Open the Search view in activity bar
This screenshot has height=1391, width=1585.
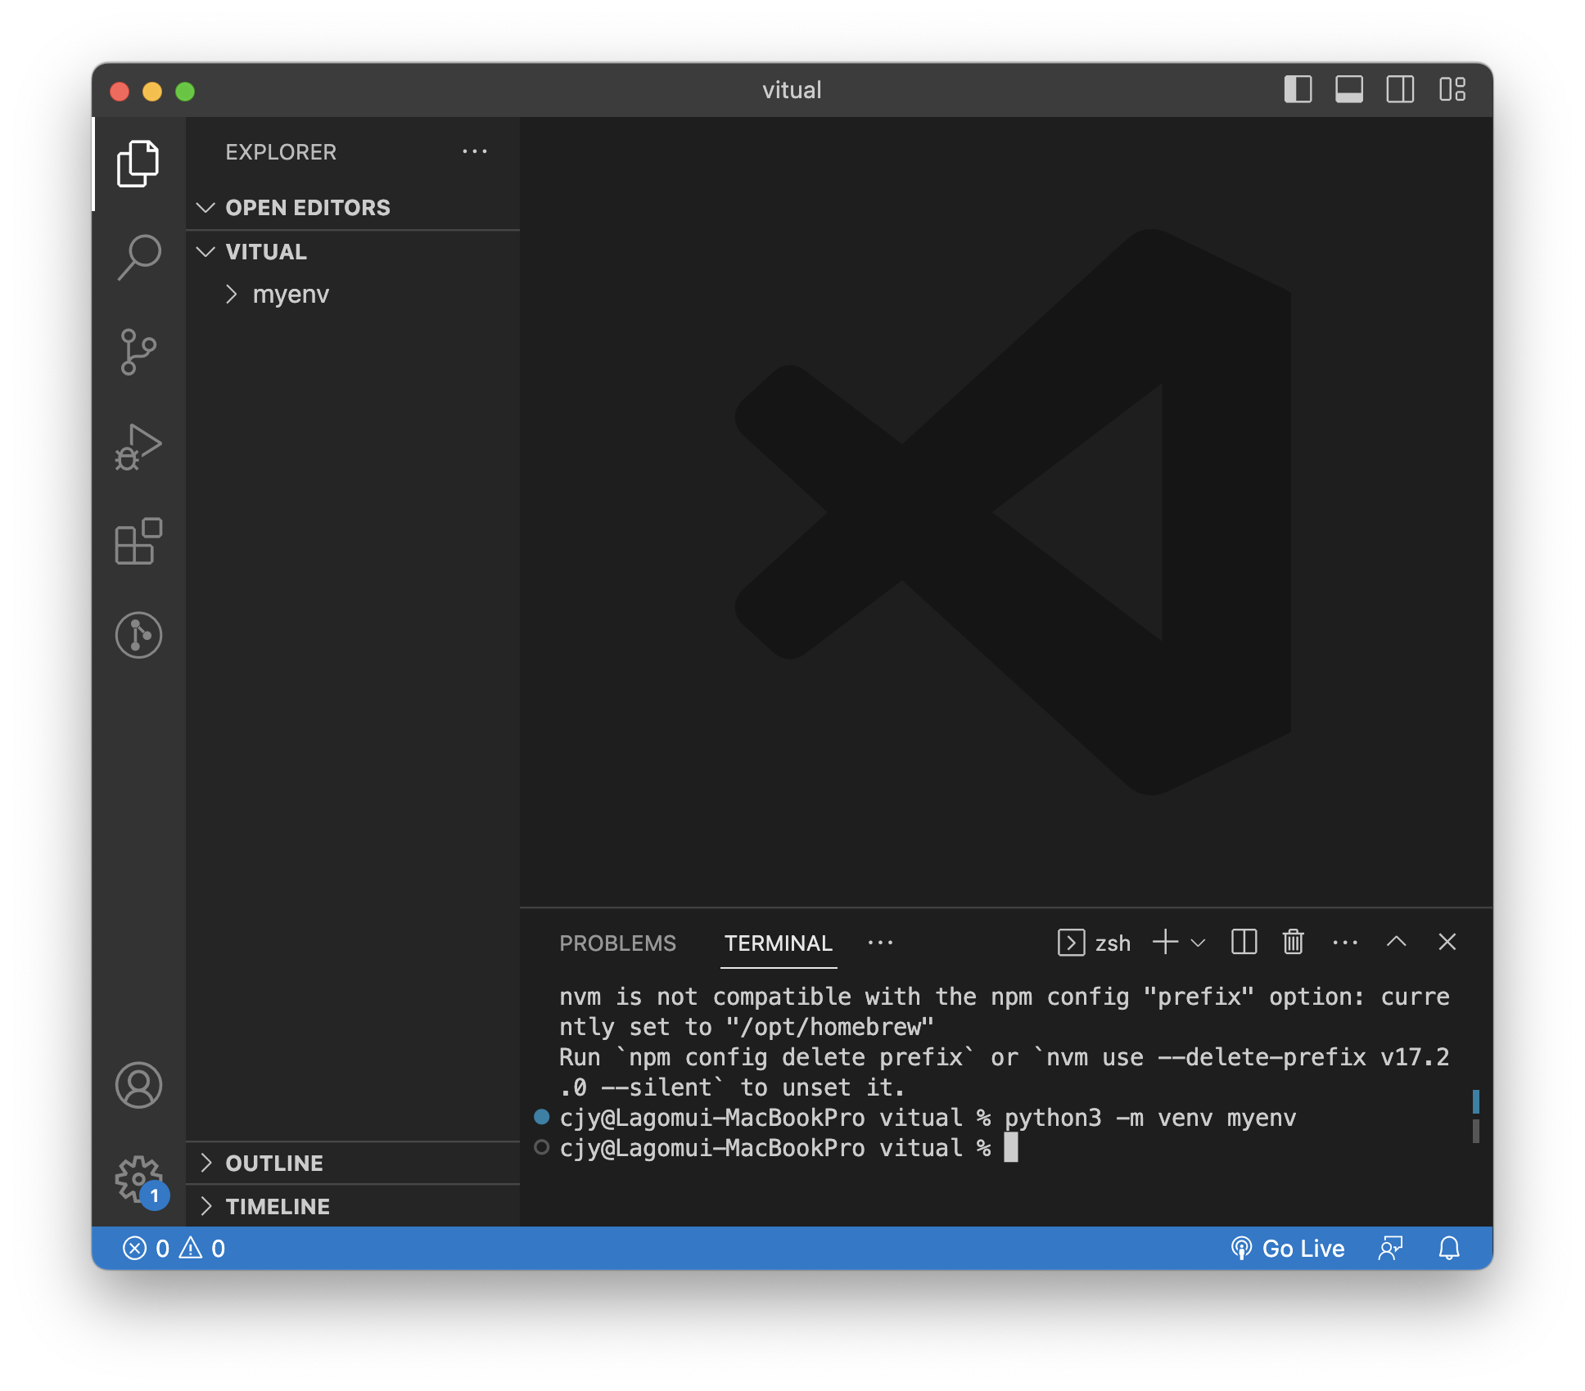point(138,257)
